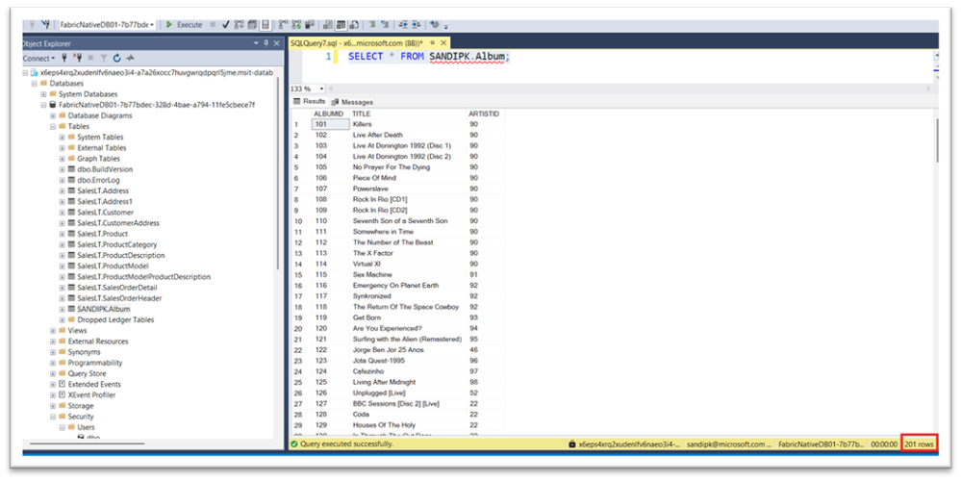
Task: Select Results to File output mode
Action: point(354,25)
